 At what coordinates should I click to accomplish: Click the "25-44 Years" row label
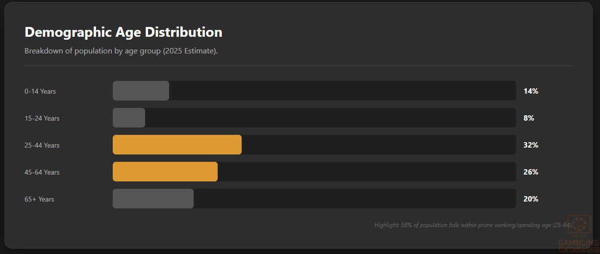(x=42, y=145)
